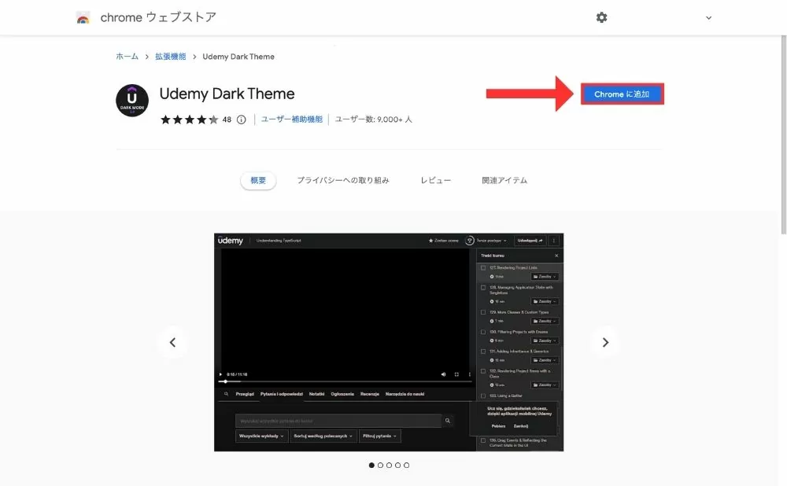Click the Udemy dark theme screenshot preview

click(x=389, y=342)
